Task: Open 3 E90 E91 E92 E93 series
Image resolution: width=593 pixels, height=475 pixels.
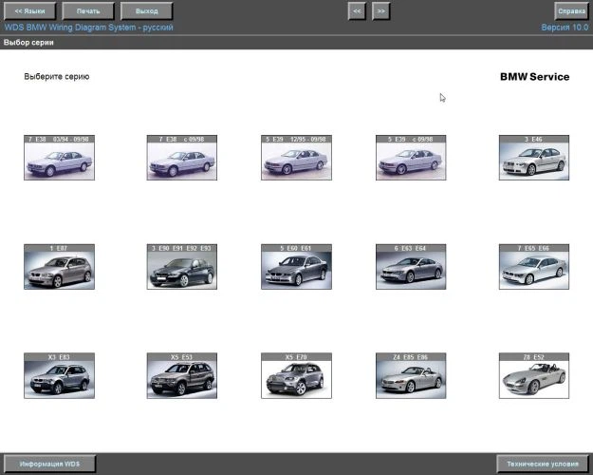Action: click(x=182, y=271)
